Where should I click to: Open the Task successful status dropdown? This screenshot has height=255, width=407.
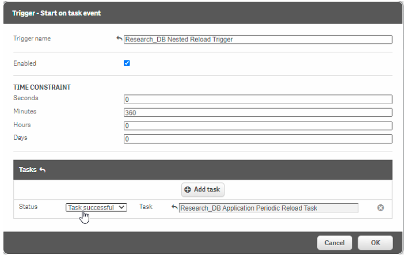pyautogui.click(x=96, y=207)
